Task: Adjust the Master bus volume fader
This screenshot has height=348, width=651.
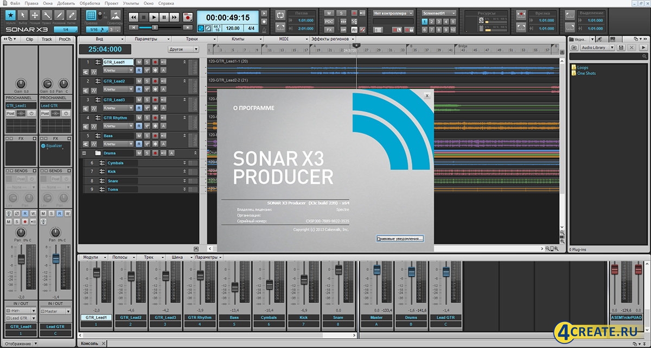Action: click(377, 270)
